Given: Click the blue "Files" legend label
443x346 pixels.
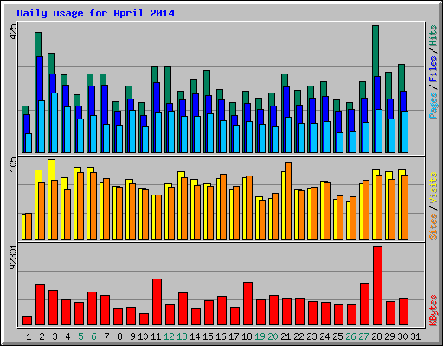Looking at the screenshot, I should pyautogui.click(x=433, y=69).
